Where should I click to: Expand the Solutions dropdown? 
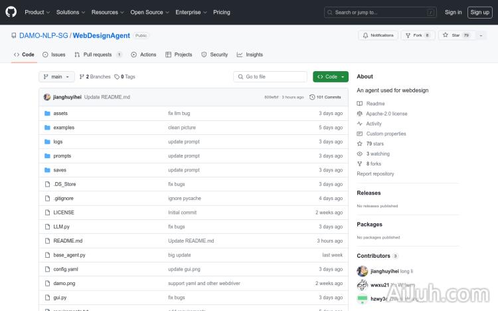coord(70,12)
